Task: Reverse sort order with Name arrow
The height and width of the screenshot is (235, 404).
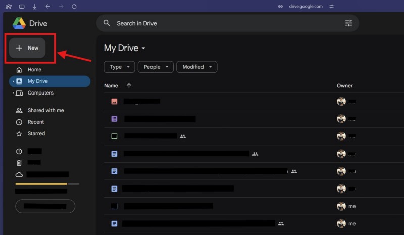Action: coord(128,86)
